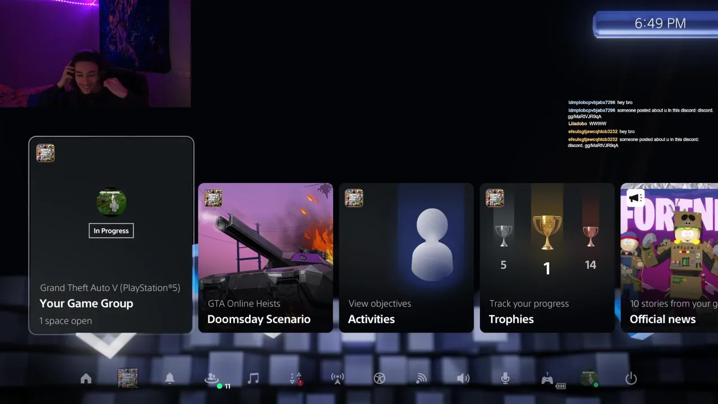Click the gold trophy icon
718x404 pixels.
point(547,232)
